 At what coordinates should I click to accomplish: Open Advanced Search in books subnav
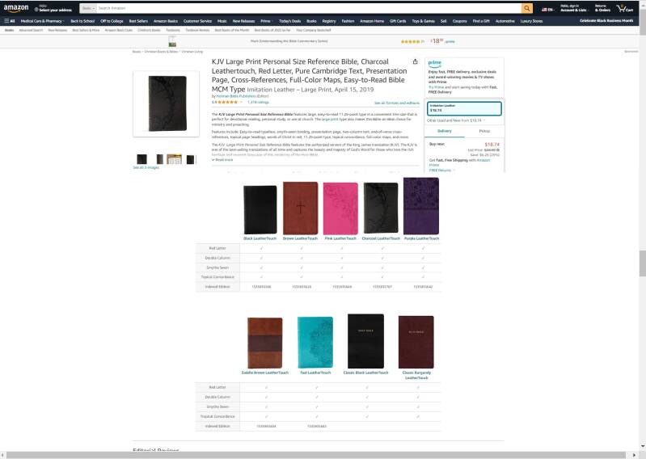click(x=31, y=30)
